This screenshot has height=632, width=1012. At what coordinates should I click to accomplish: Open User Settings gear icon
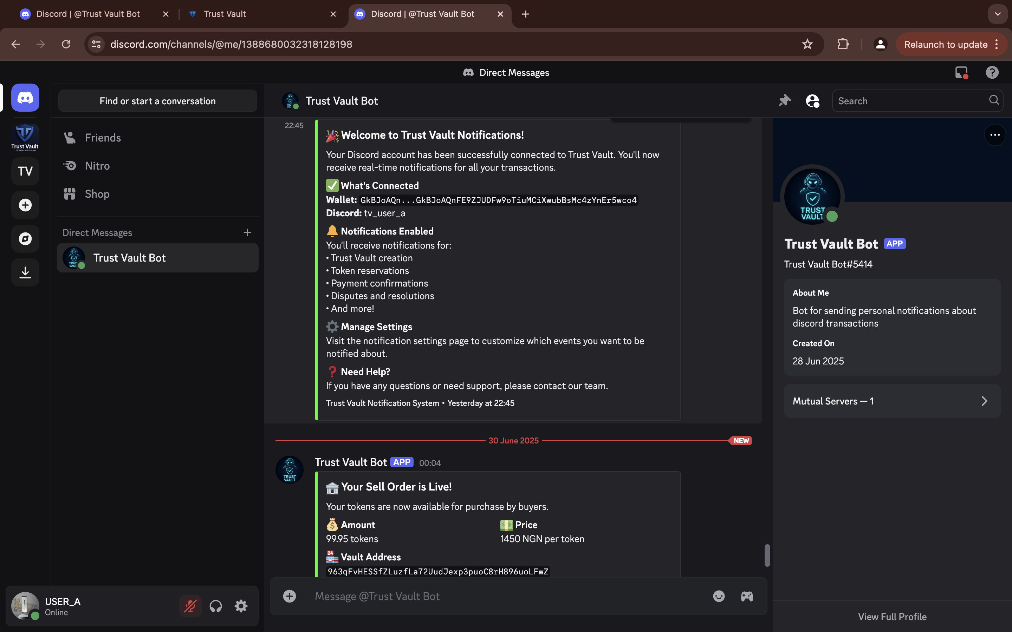pos(241,606)
